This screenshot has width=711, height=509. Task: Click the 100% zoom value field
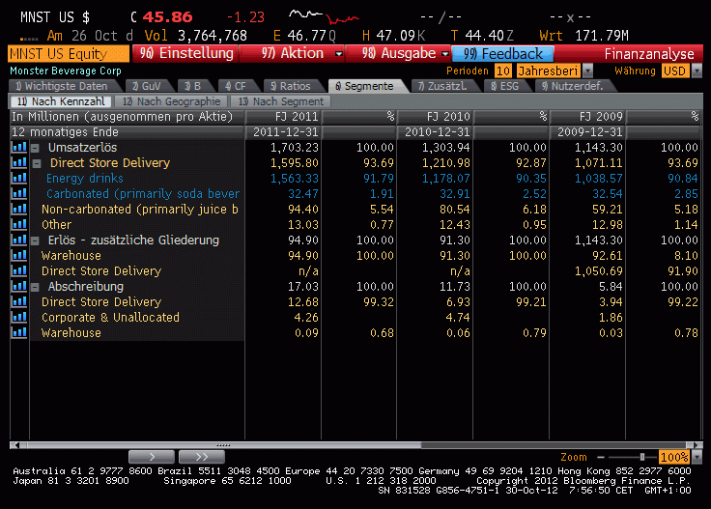[x=674, y=457]
